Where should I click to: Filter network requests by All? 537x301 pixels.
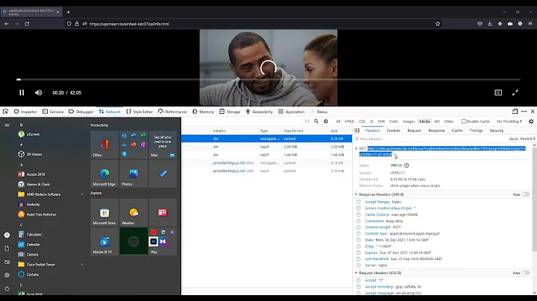[338, 121]
